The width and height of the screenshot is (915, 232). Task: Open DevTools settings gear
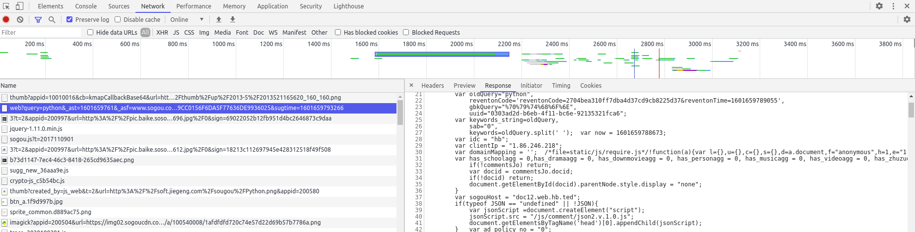(x=879, y=6)
